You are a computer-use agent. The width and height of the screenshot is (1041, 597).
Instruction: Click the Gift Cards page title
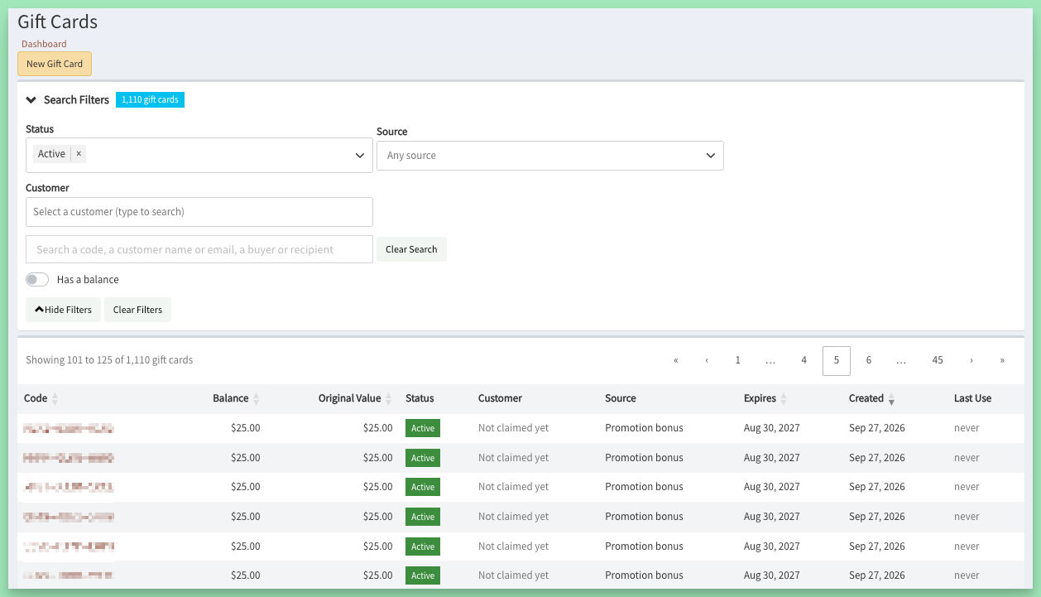[57, 22]
